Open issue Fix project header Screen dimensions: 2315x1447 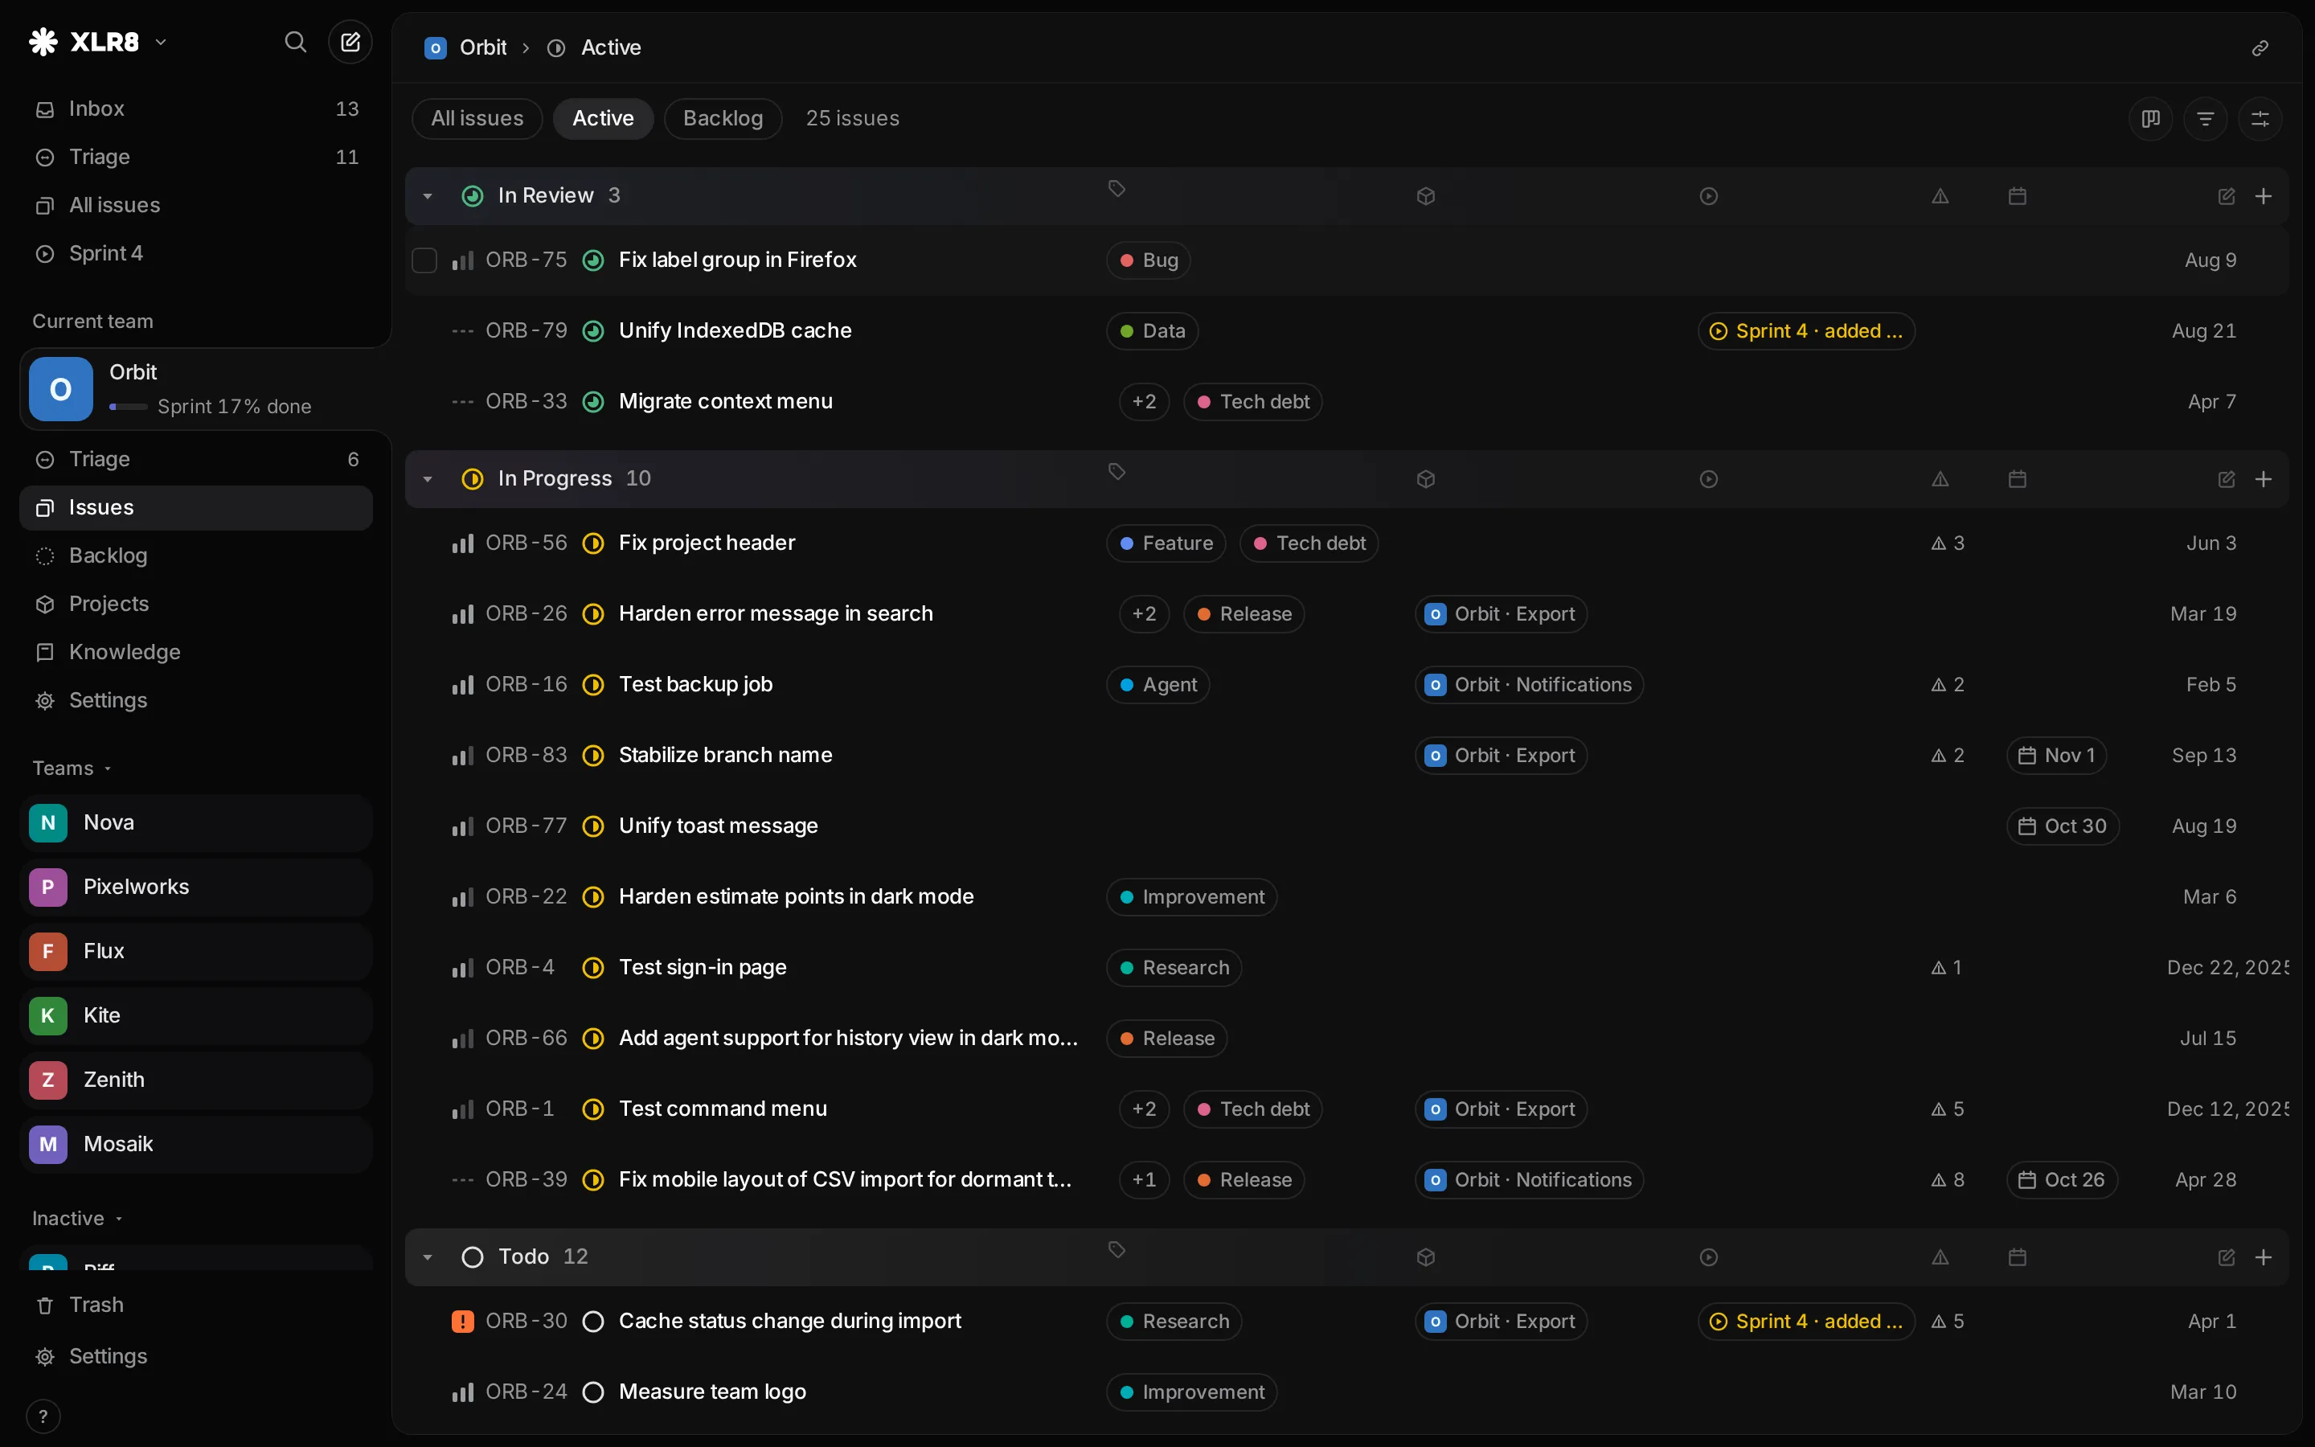(707, 543)
